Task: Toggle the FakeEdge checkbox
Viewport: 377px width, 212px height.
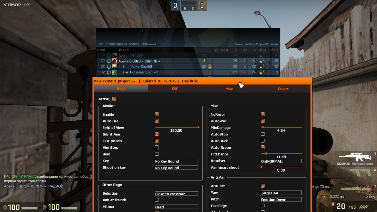Action: pos(262,206)
